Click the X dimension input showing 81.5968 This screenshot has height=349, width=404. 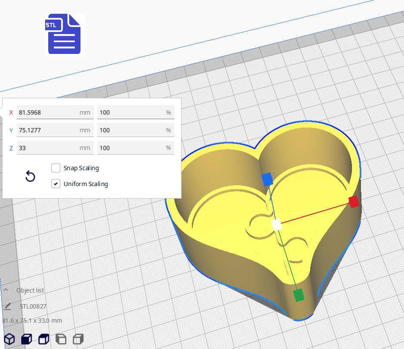[55, 112]
